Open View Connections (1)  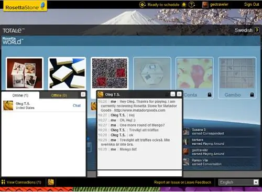[x=21, y=182]
